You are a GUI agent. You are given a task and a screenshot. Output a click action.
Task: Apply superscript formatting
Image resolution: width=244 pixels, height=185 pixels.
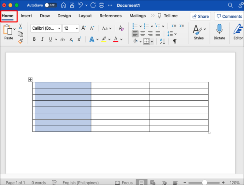tap(79, 39)
